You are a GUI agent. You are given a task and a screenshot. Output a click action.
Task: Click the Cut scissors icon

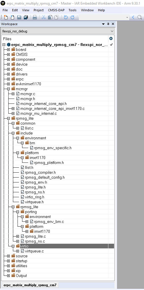tap(44, 17)
